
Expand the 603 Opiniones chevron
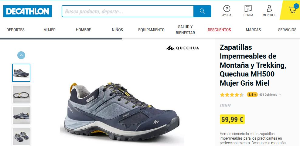click(280, 94)
